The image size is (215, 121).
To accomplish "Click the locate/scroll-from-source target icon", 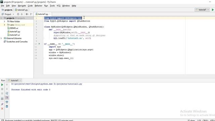I will [x=18, y=14].
